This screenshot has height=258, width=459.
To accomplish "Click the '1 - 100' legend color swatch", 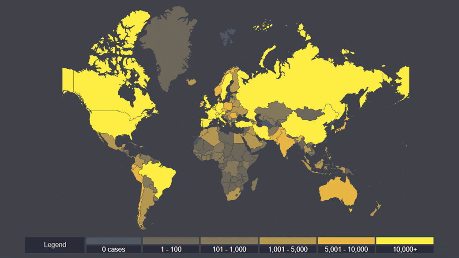I will (x=171, y=241).
